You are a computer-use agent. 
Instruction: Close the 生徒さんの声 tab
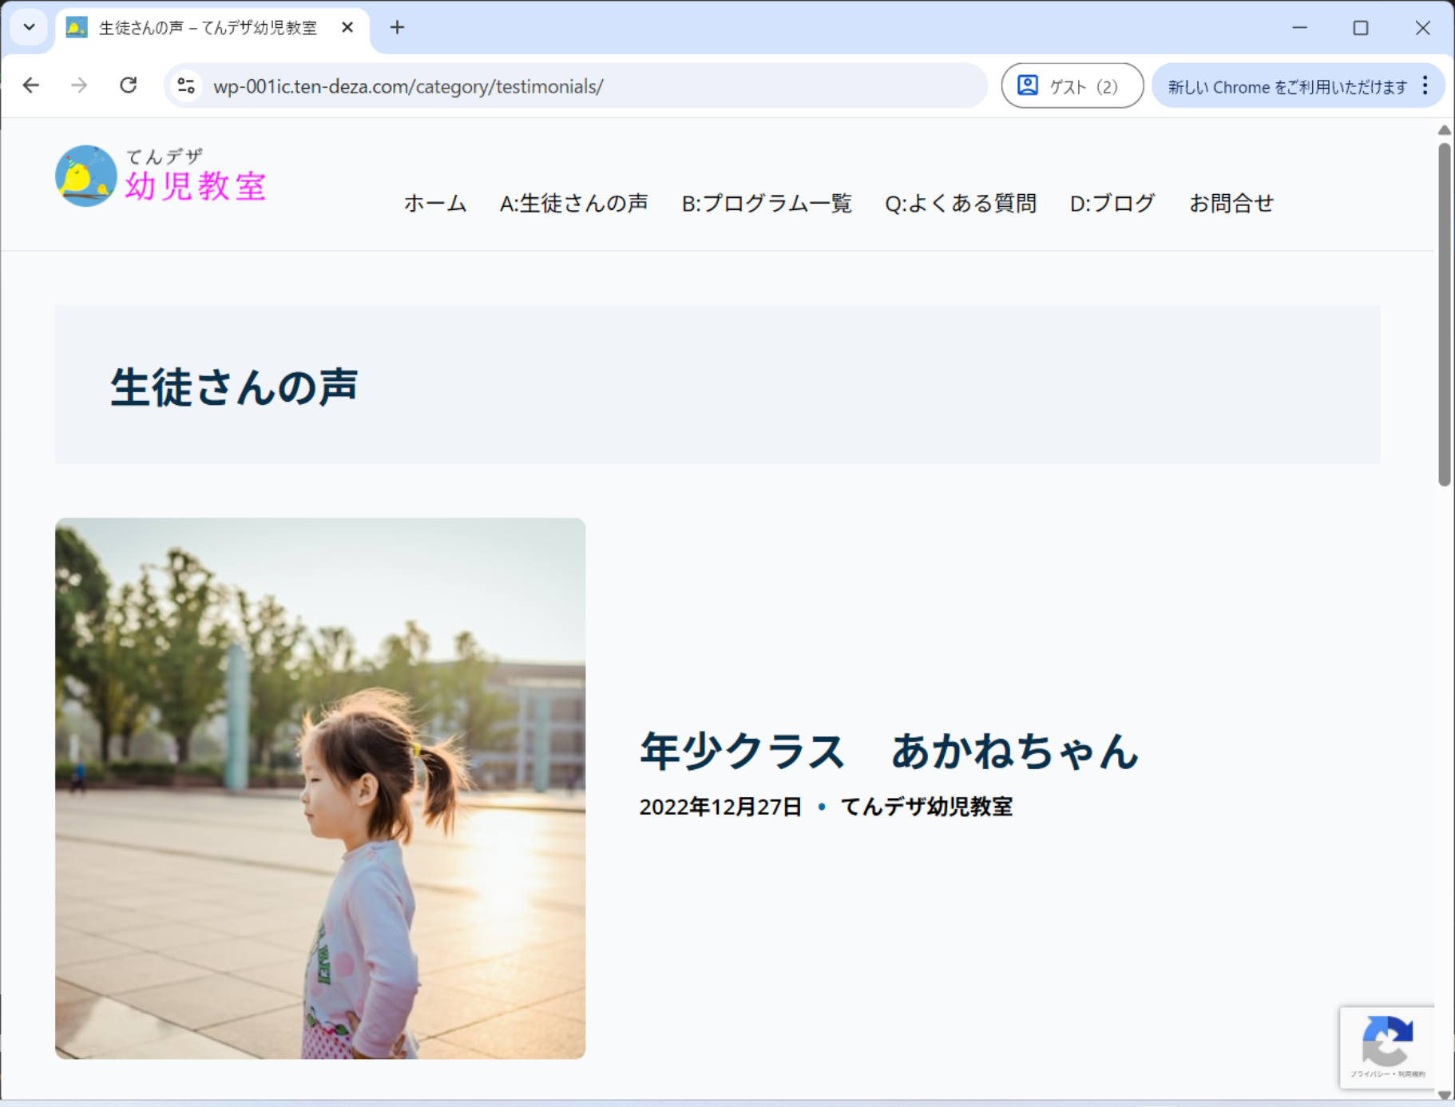tap(347, 28)
